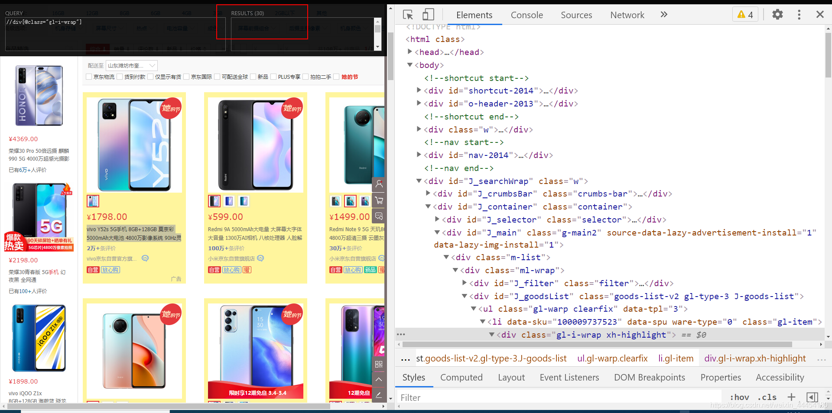The width and height of the screenshot is (832, 413).
Task: Expand the shortcut-2014 div node
Action: [x=419, y=90]
